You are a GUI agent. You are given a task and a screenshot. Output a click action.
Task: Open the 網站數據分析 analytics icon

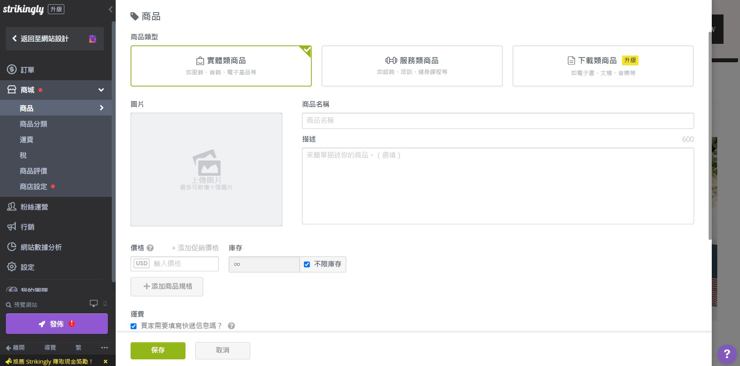pyautogui.click(x=11, y=247)
